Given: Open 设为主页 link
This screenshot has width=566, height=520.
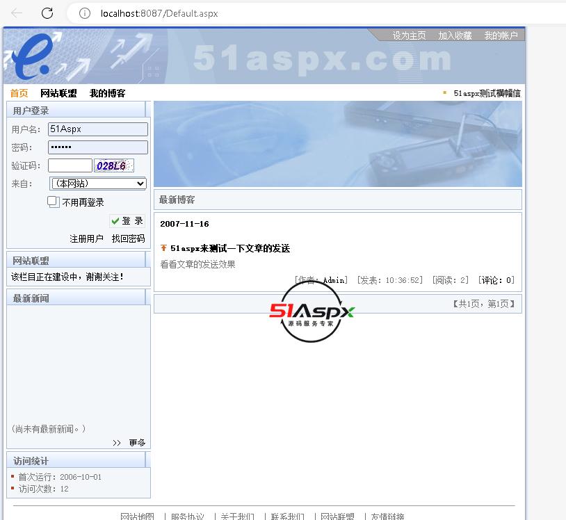Looking at the screenshot, I should pyautogui.click(x=409, y=35).
